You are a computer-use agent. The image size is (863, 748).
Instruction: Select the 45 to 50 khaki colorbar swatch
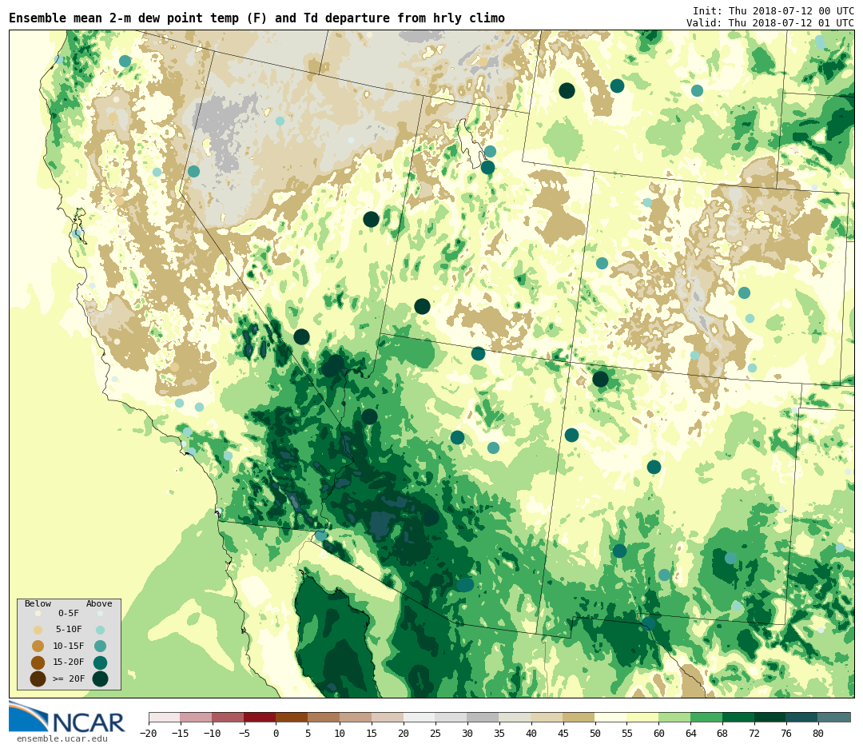(x=579, y=717)
